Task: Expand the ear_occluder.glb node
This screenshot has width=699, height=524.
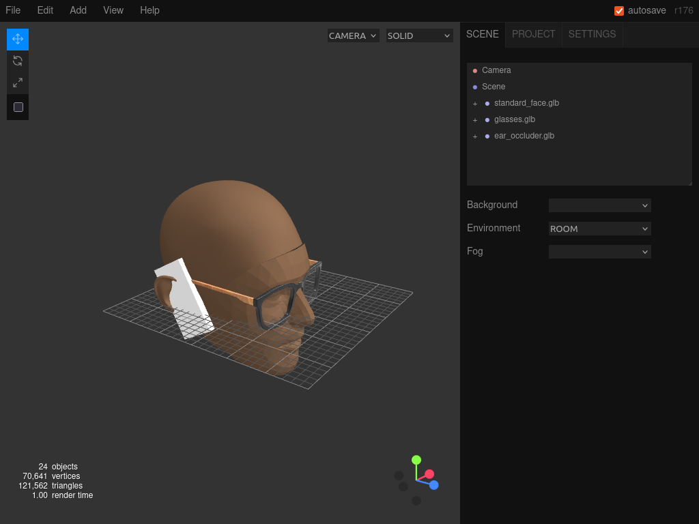Action: pyautogui.click(x=475, y=136)
